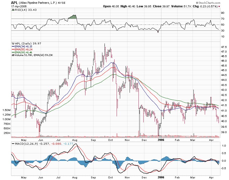Click Oct label under price panel
Screen dimensions: 229x180
pyautogui.click(x=110, y=140)
